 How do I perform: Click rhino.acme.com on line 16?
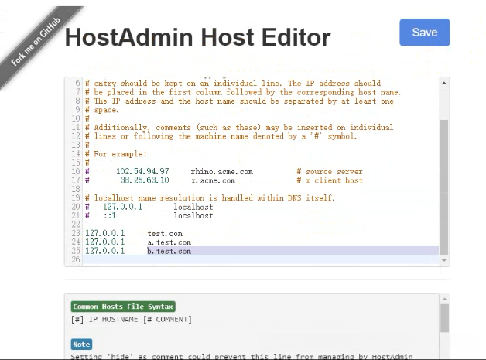click(x=222, y=171)
